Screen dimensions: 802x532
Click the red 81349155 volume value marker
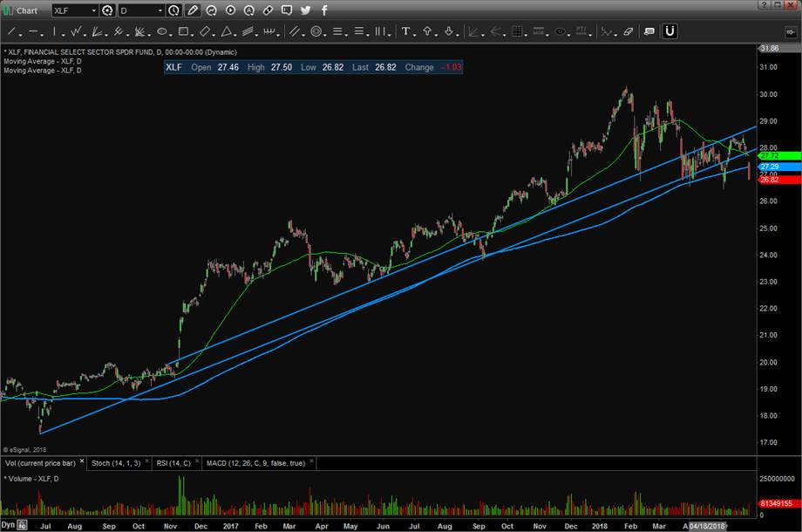(779, 503)
